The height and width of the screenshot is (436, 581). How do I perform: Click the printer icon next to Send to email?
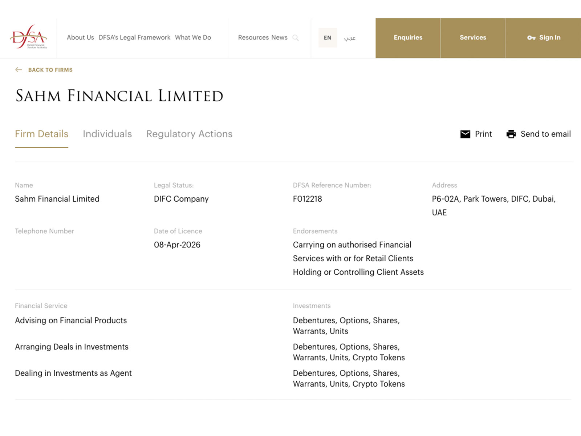click(x=511, y=134)
